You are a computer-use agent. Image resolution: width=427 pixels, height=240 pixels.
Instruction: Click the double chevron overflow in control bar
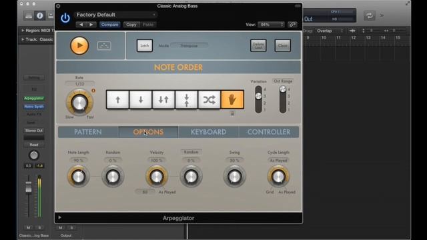(382, 15)
